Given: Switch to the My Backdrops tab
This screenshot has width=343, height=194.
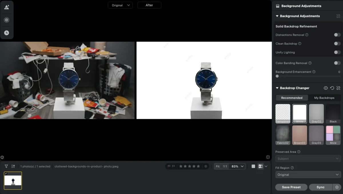Looking at the screenshot, I should (x=324, y=98).
